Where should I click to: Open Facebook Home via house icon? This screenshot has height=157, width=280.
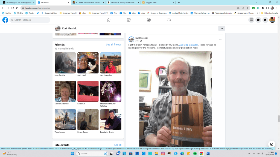(109, 20)
